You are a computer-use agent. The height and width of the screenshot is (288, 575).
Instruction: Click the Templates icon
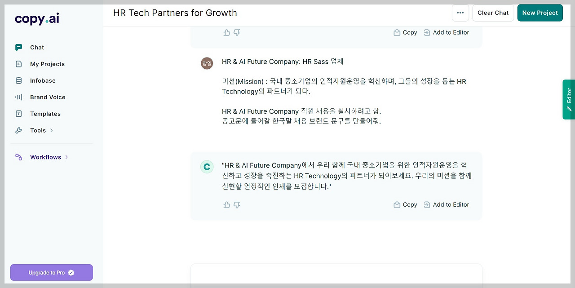point(18,114)
